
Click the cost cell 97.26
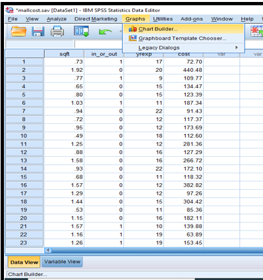click(184, 194)
